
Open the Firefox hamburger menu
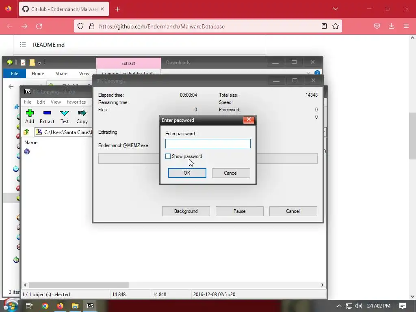pyautogui.click(x=406, y=26)
